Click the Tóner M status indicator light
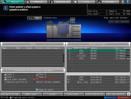 click(34, 74)
